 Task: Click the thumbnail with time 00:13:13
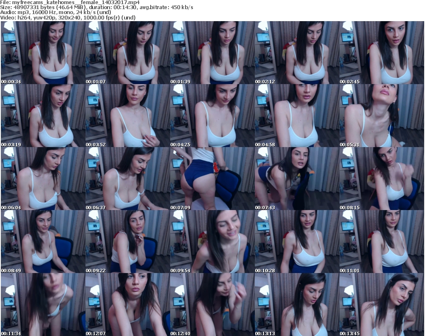pos(297,305)
